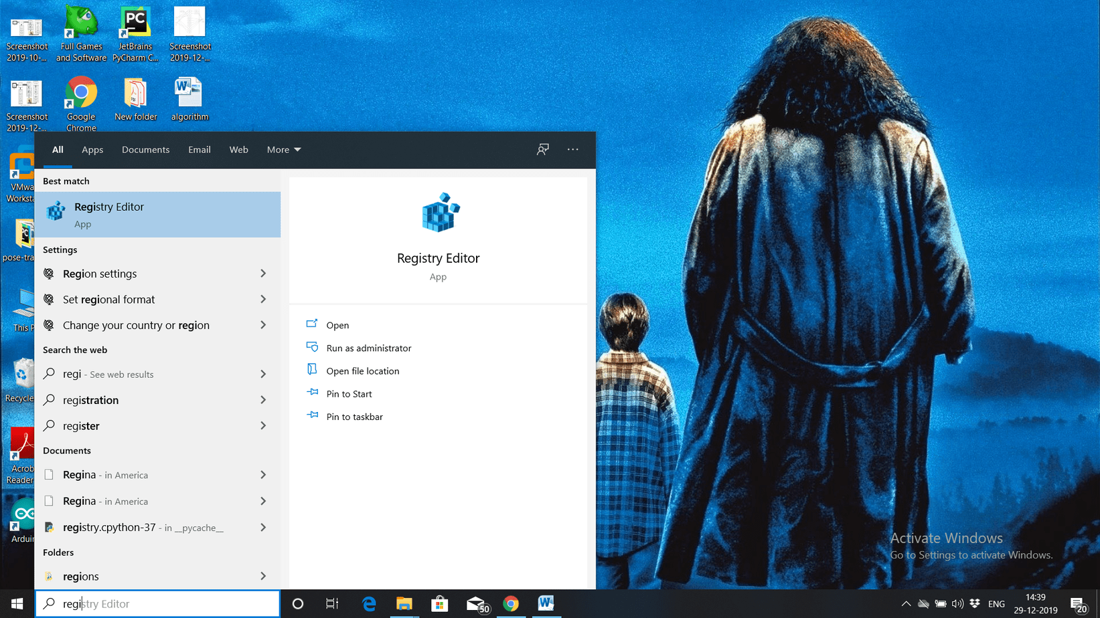Screen dimensions: 1100x618
Task: Launch Cortana from the taskbar
Action: point(298,603)
